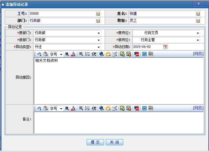Expand the 原部门 combo box
This screenshot has height=152, width=209.
(99, 33)
